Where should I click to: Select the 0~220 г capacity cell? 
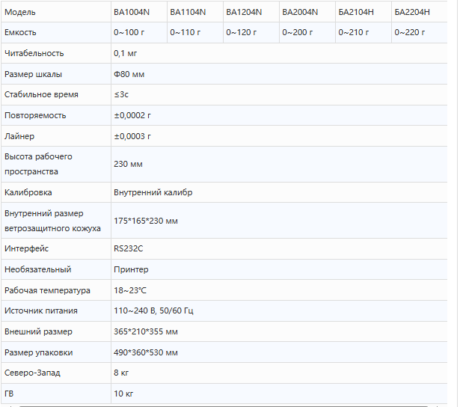click(410, 33)
